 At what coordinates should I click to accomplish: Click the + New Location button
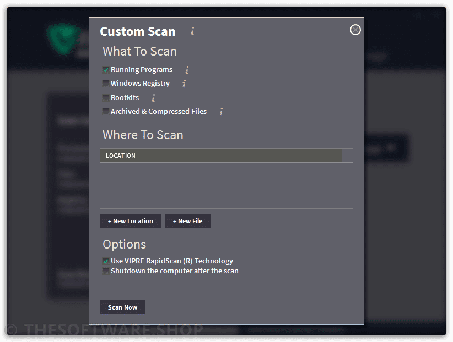click(131, 221)
